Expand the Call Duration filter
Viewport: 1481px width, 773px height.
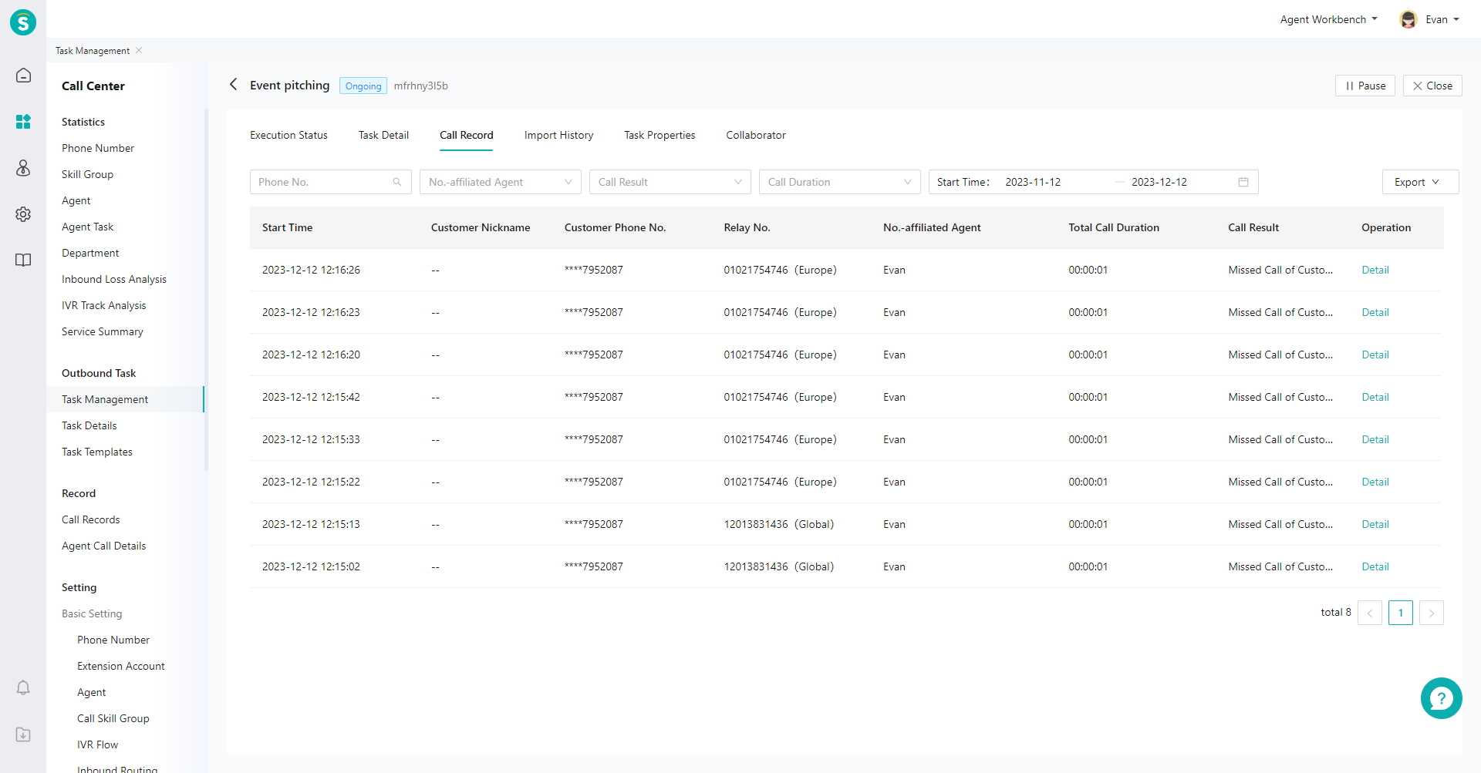point(840,182)
